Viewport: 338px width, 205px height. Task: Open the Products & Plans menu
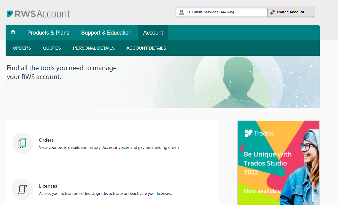click(48, 33)
